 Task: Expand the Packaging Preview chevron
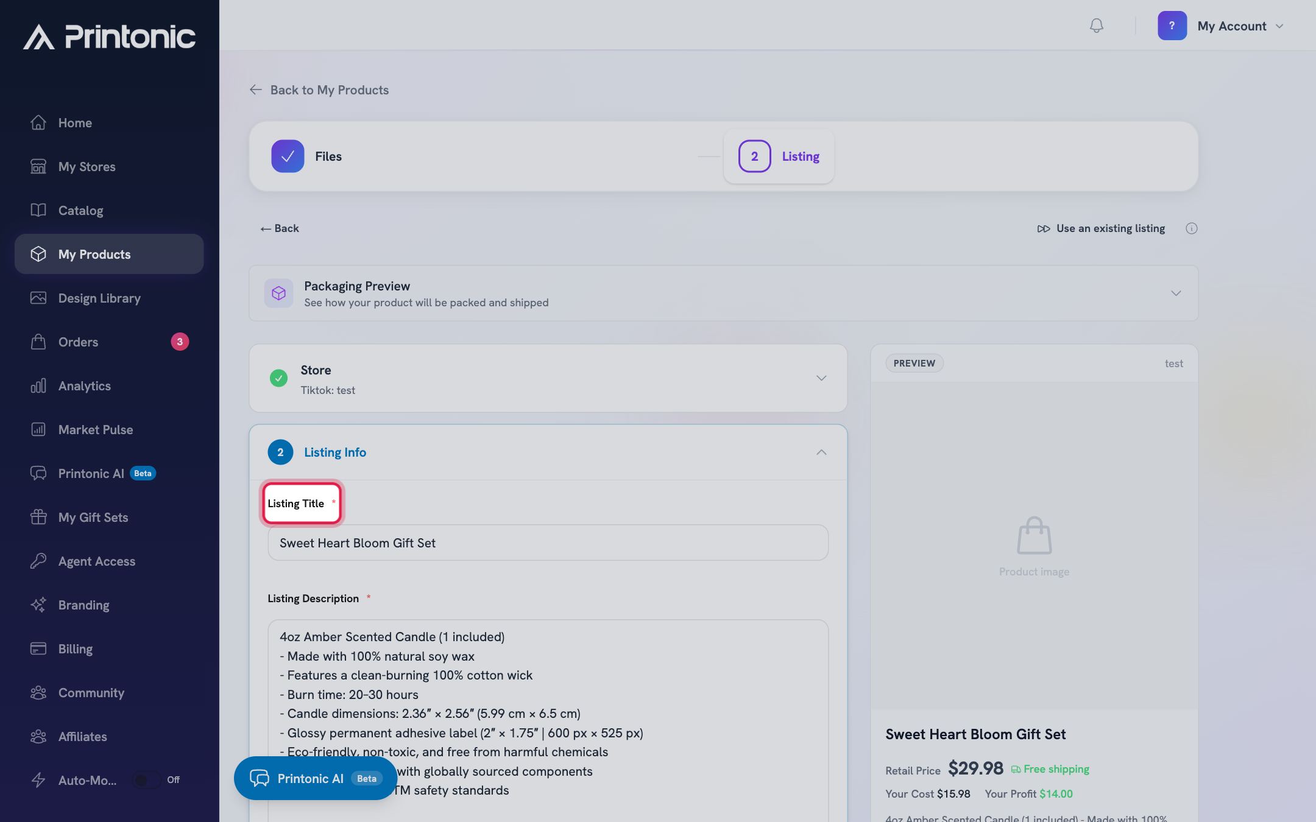[1175, 293]
